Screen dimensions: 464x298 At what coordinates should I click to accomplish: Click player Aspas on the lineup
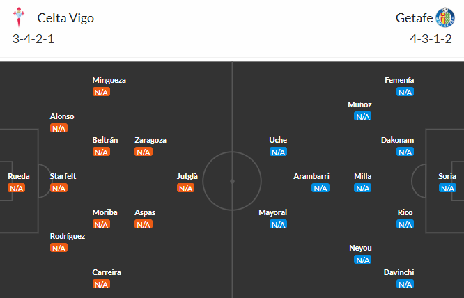(x=145, y=212)
